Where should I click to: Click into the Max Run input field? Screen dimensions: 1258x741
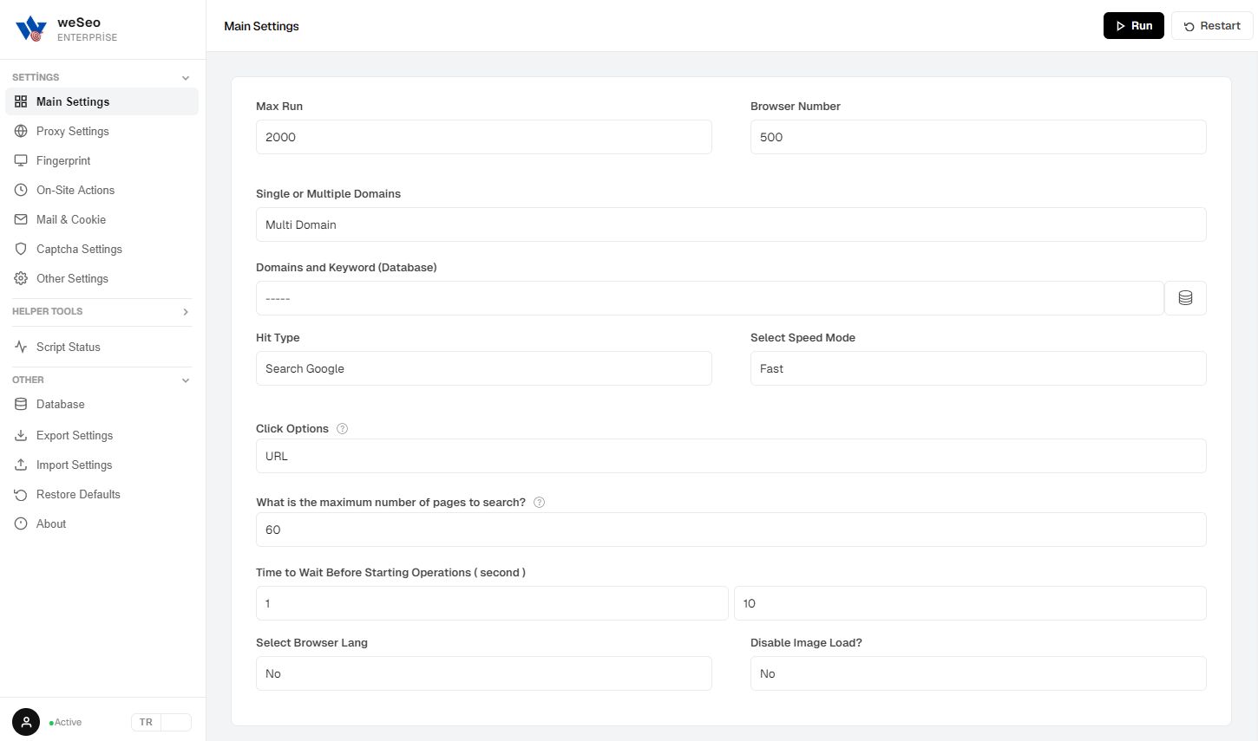tap(483, 137)
